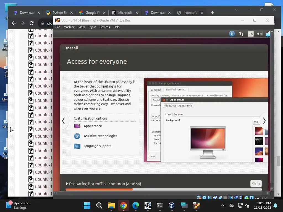Open Microsoft Edge from taskbar
The width and height of the screenshot is (283, 212).
coord(135,205)
